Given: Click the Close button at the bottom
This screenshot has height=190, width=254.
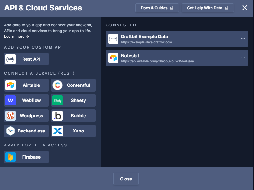Looking at the screenshot, I should 126,179.
